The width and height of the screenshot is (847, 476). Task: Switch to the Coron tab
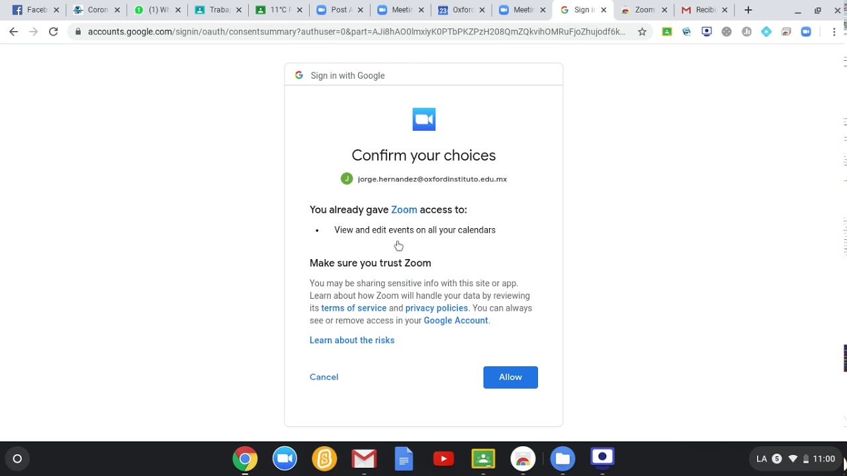click(x=97, y=10)
